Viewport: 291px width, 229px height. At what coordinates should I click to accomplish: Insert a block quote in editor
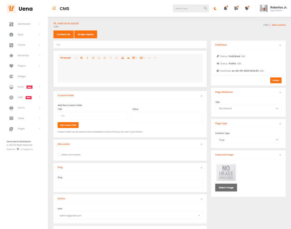128,58
